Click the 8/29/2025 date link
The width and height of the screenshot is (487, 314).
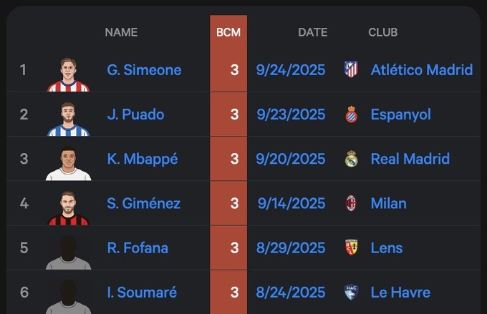pos(291,247)
